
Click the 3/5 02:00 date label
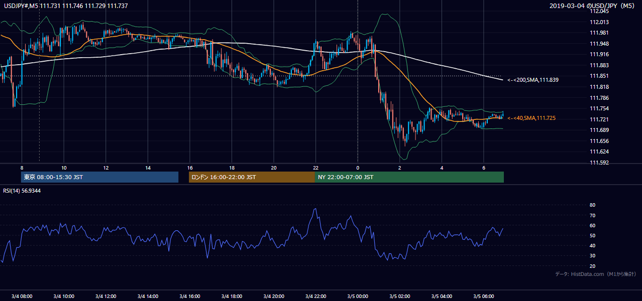tap(399, 296)
